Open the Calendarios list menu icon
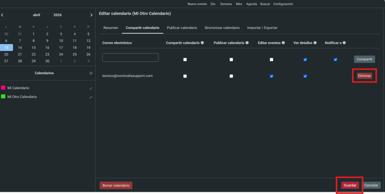Viewport: 385px width, 194px height. click(91, 73)
